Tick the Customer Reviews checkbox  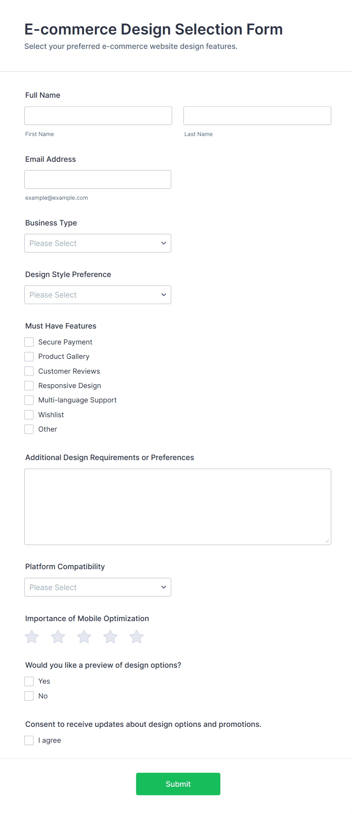point(29,371)
